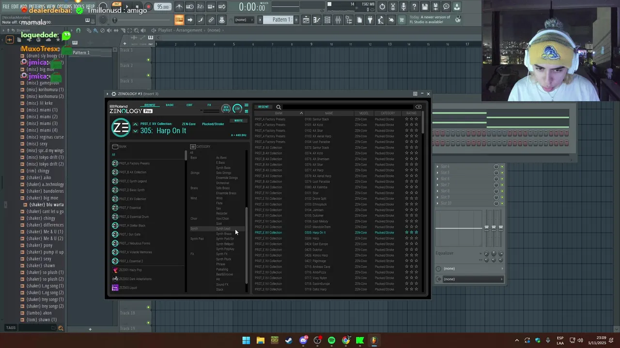The image size is (620, 348).
Task: Expand the Slot 9 effect slot arrow
Action: (x=437, y=197)
